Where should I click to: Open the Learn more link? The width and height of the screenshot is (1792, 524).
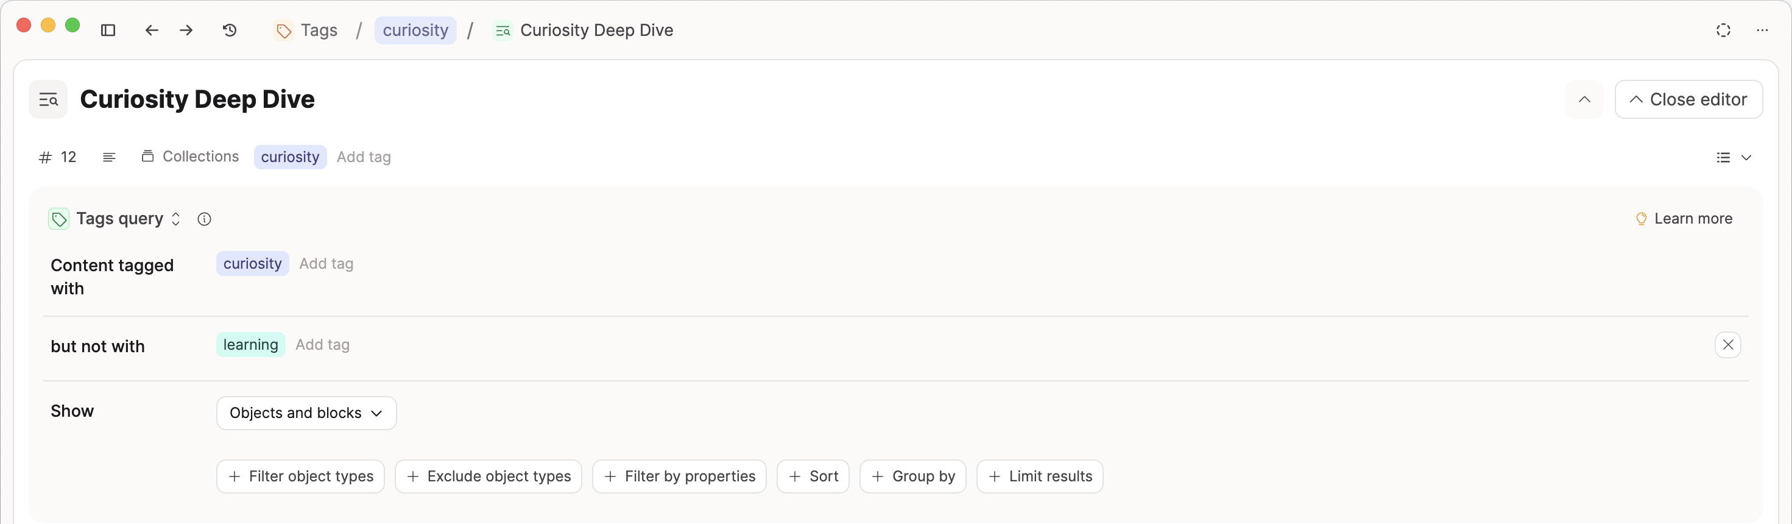click(1684, 219)
